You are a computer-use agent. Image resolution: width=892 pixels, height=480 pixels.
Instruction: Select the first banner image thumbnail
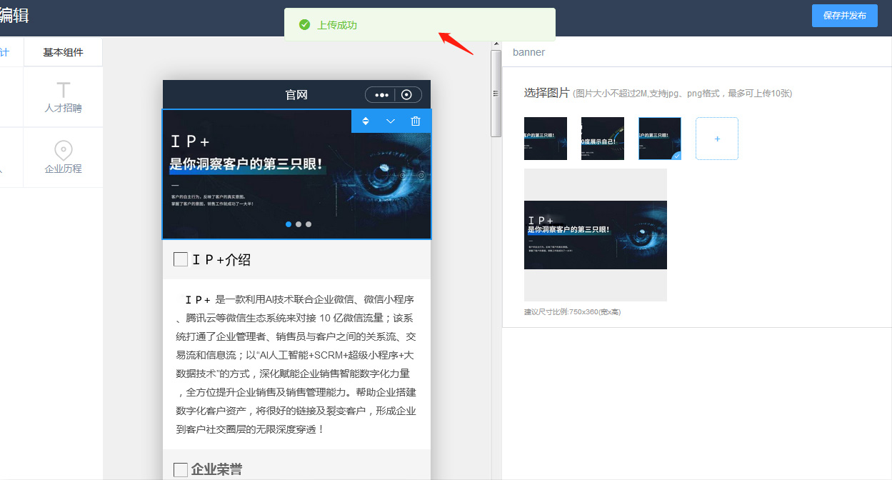click(545, 139)
